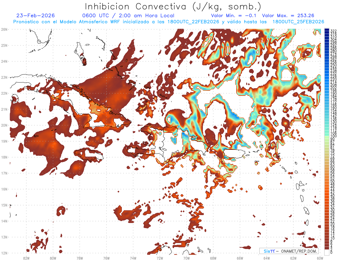
Task: Click the title "Inhibicion Convectiva (J/kg, somb.)"
Action: coord(173,7)
